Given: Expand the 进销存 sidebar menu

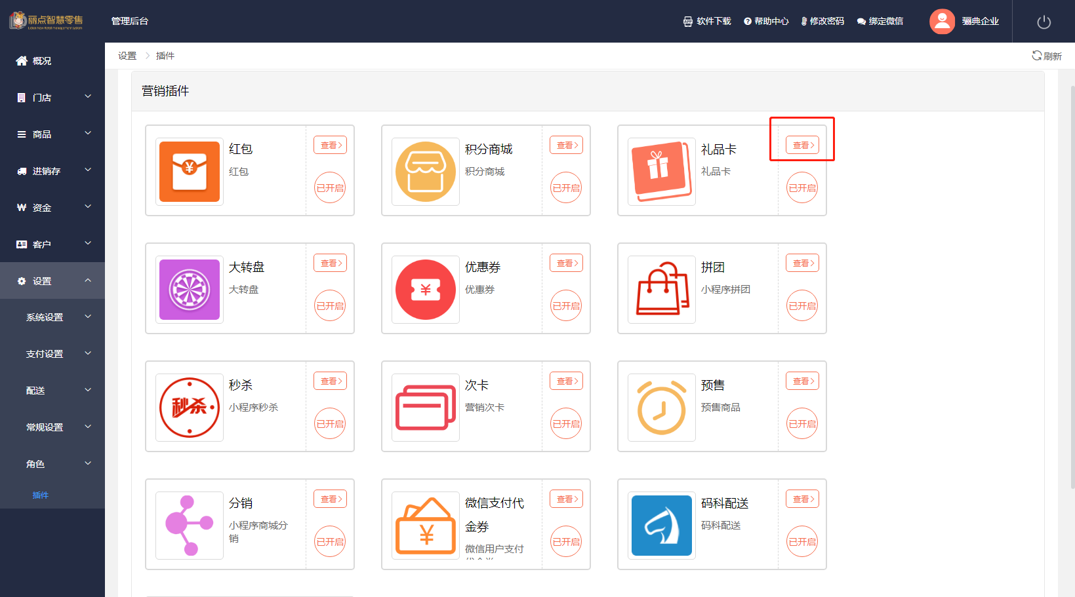Looking at the screenshot, I should [52, 171].
